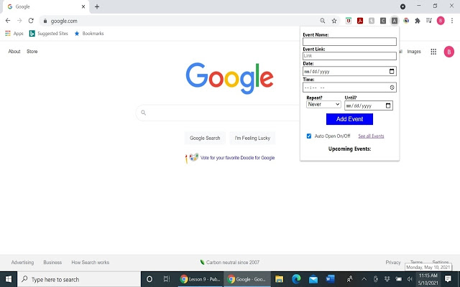This screenshot has height=287, width=460.
Task: Click the calendar icon in the Date field
Action: pyautogui.click(x=392, y=71)
